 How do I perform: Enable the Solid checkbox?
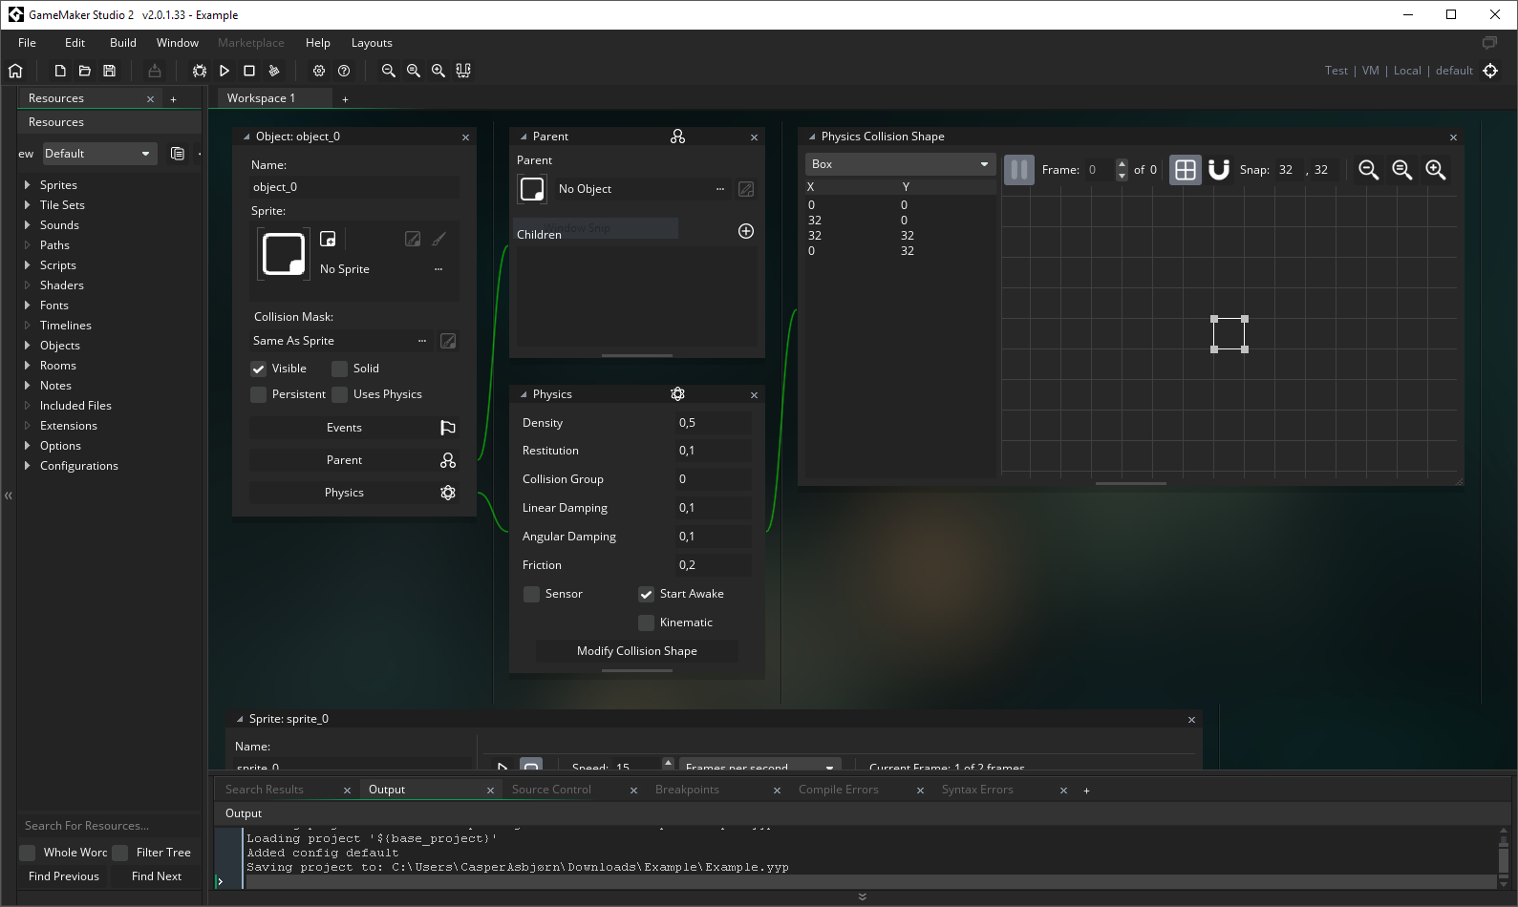point(339,369)
